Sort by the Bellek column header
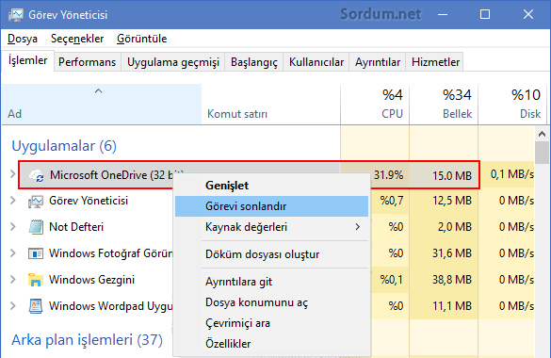This screenshot has height=358, width=551. (444, 104)
